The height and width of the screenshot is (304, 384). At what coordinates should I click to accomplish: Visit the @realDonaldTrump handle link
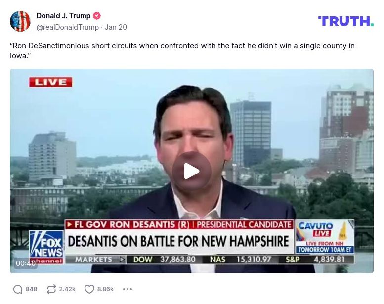(x=68, y=27)
